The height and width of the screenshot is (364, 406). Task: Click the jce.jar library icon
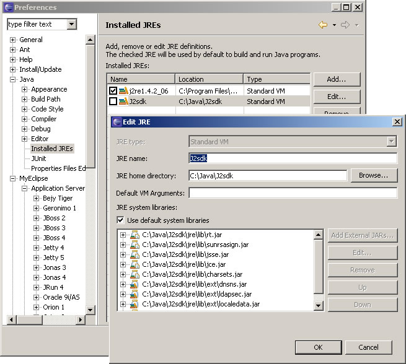tap(135, 264)
